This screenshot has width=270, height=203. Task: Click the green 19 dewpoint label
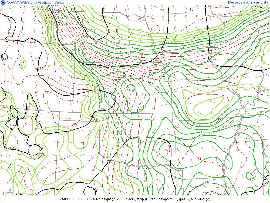click(x=205, y=193)
